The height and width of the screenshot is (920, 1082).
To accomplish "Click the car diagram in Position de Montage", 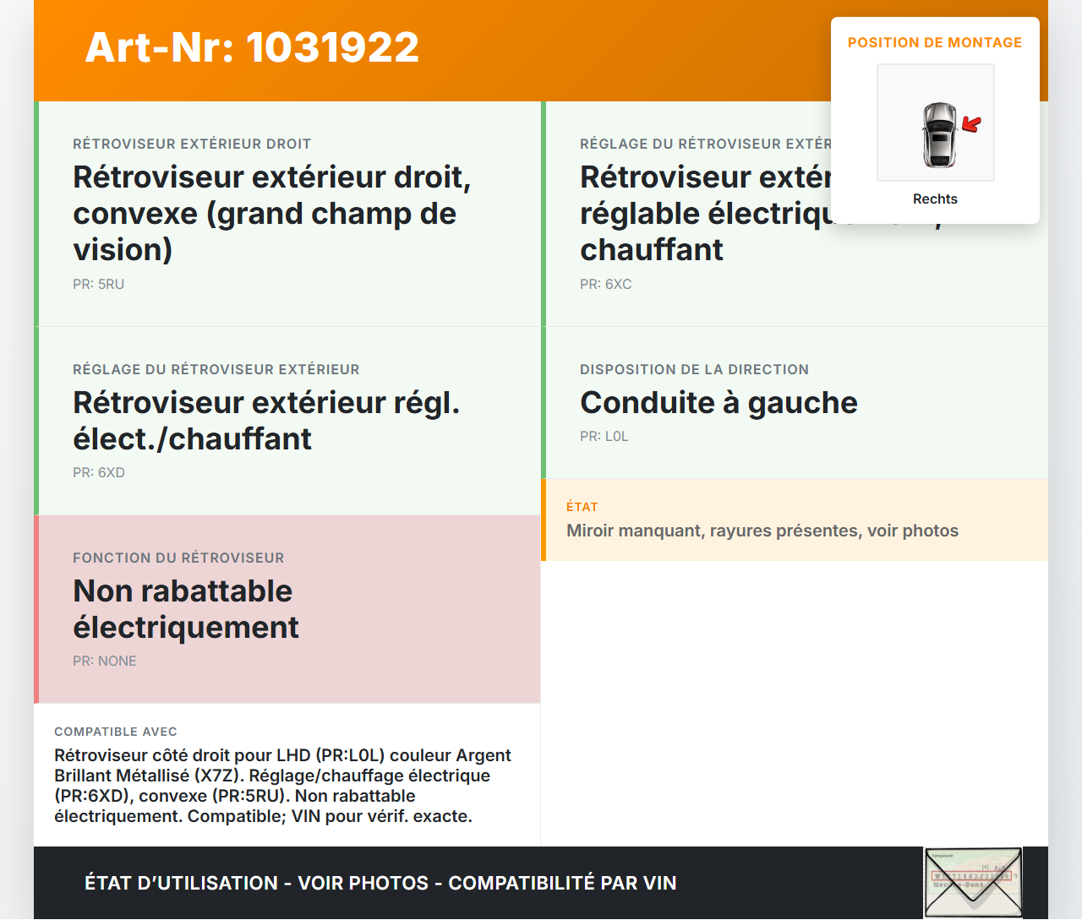I will pos(935,122).
